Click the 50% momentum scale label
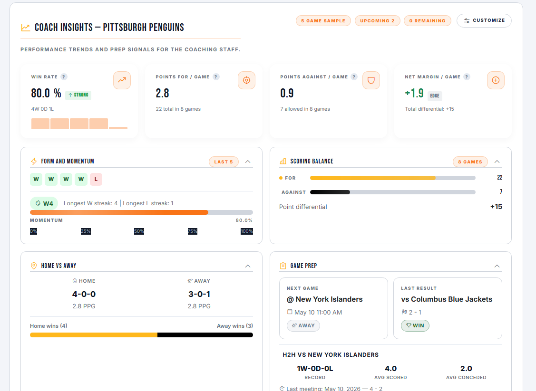This screenshot has height=391, width=536. click(x=139, y=231)
